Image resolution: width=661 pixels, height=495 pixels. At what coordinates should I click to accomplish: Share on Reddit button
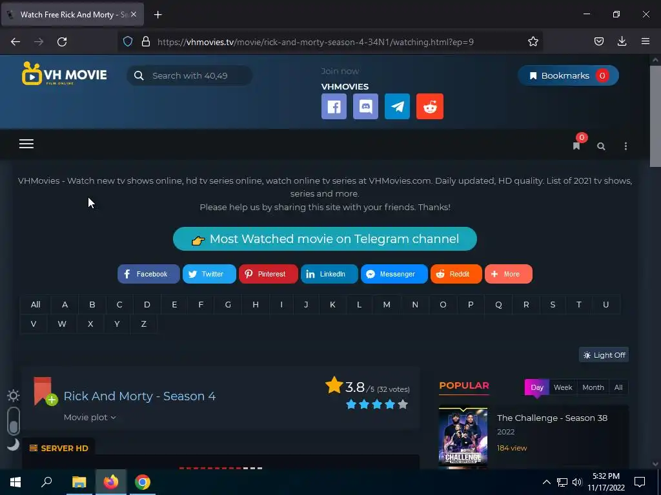pos(456,274)
